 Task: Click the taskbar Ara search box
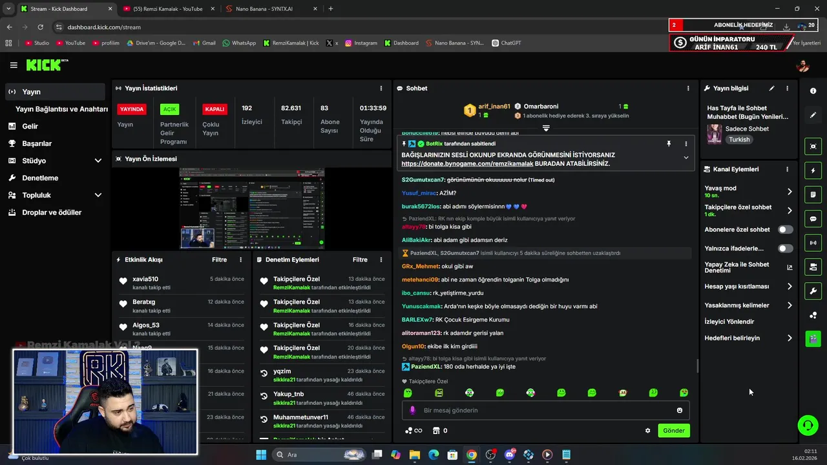click(319, 455)
